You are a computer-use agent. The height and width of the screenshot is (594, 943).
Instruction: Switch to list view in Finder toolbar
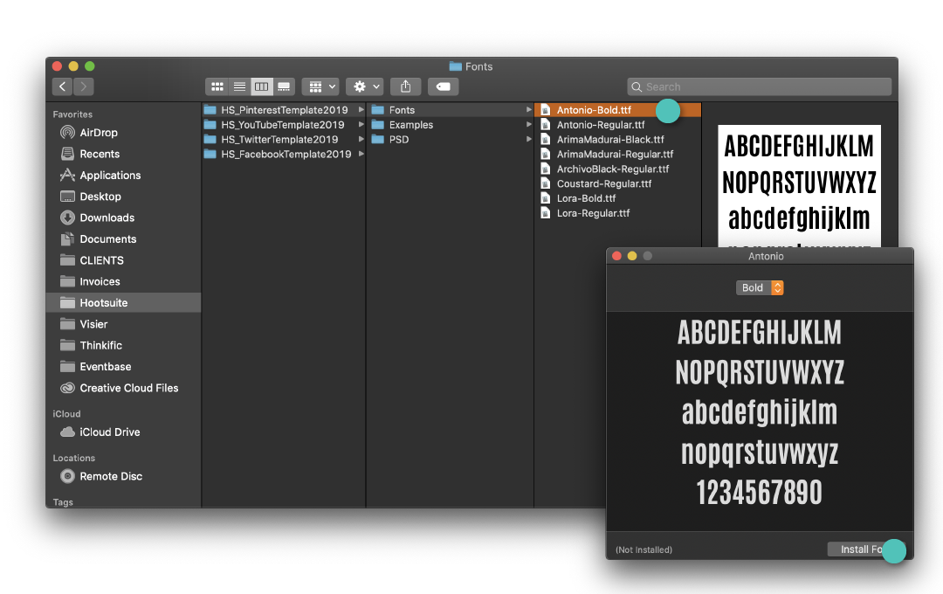[239, 86]
